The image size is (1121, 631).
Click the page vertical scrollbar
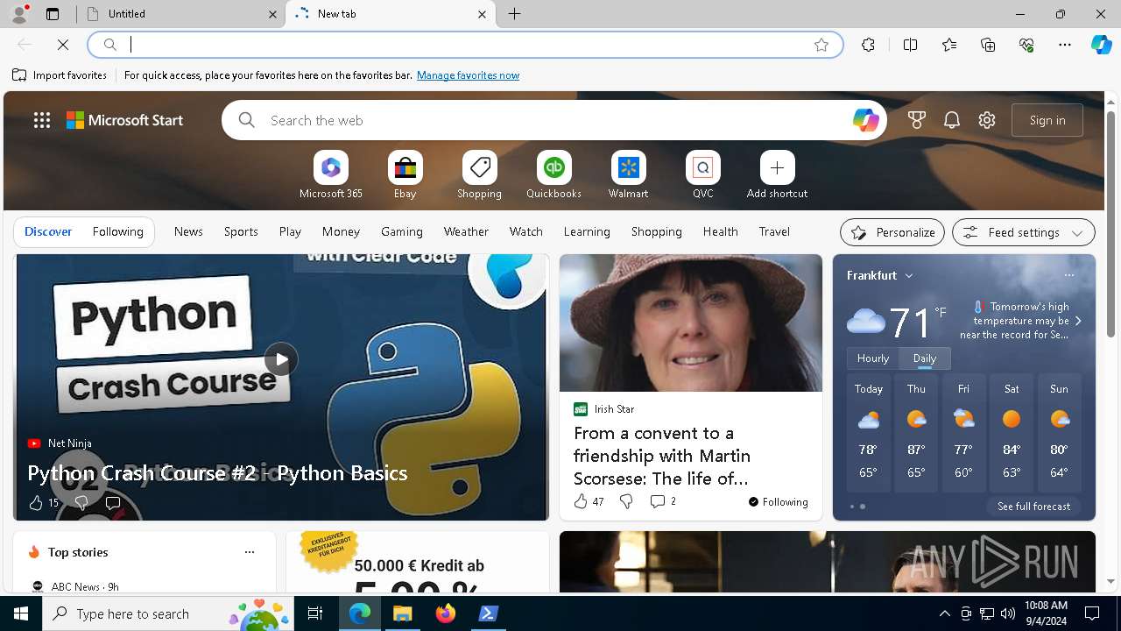coord(1110,223)
